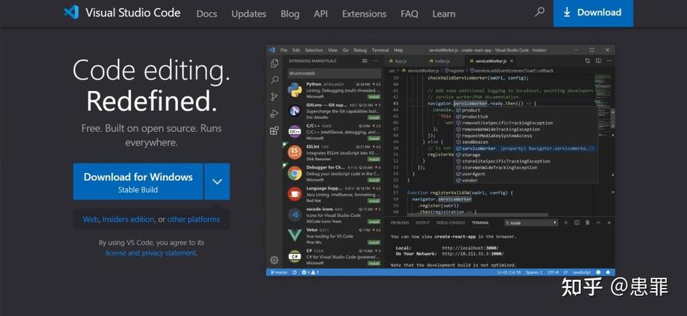The width and height of the screenshot is (687, 316).
Task: Click the Download for Windows button
Action: pos(138,181)
